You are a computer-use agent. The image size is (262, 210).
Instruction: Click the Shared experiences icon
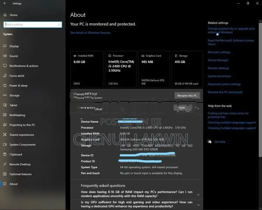point(5,135)
